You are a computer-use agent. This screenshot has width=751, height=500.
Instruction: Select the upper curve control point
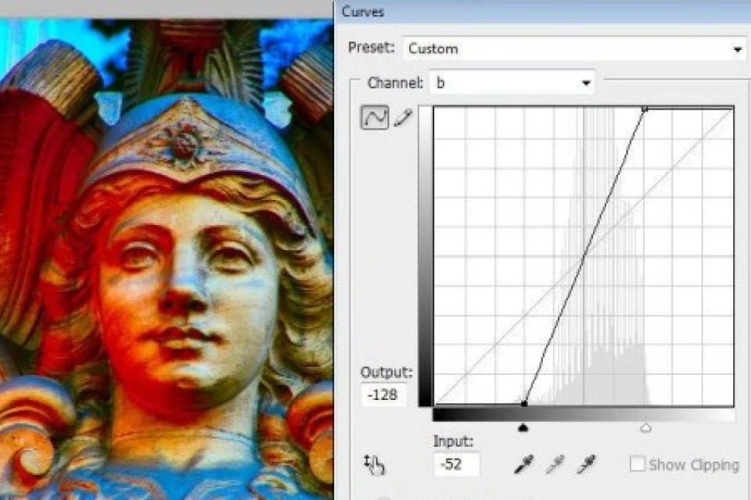645,109
